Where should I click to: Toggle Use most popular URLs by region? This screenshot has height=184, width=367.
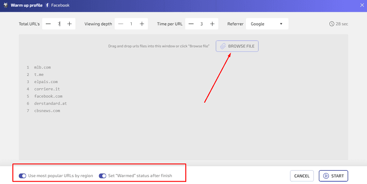click(x=22, y=176)
